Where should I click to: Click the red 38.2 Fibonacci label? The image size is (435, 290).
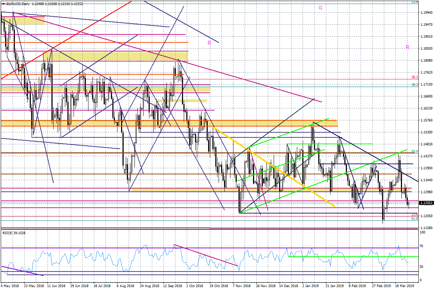click(x=415, y=77)
